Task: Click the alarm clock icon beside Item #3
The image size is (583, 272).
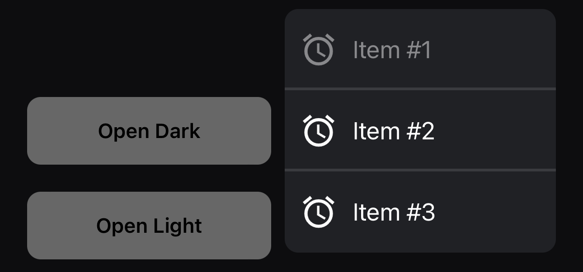Action: (x=318, y=212)
